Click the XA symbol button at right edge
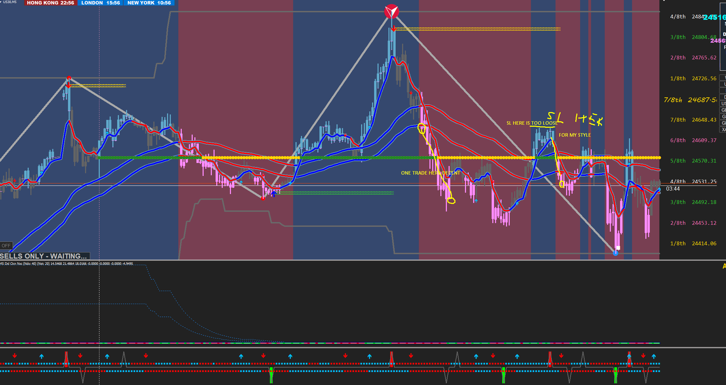This screenshot has height=385, width=726. pos(723,129)
